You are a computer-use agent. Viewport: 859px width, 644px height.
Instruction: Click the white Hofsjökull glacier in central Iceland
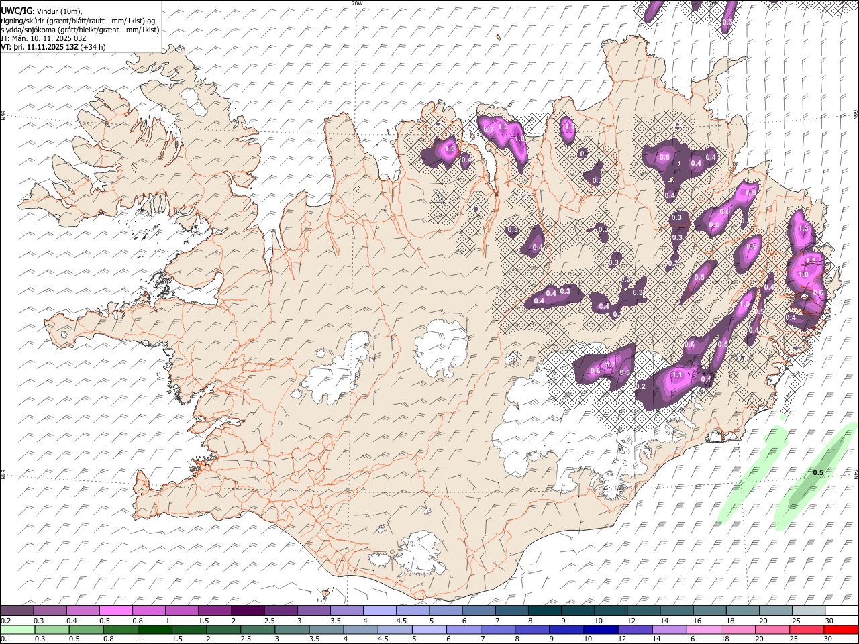tap(442, 349)
